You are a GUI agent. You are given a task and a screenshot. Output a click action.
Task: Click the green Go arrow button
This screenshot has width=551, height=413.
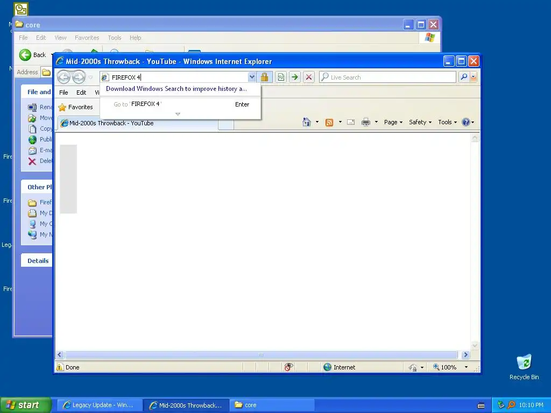click(x=295, y=77)
